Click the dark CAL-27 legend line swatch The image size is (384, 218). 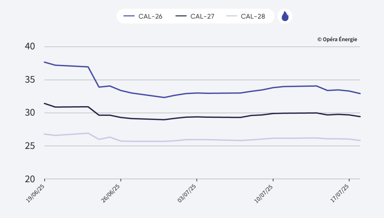[180, 16]
